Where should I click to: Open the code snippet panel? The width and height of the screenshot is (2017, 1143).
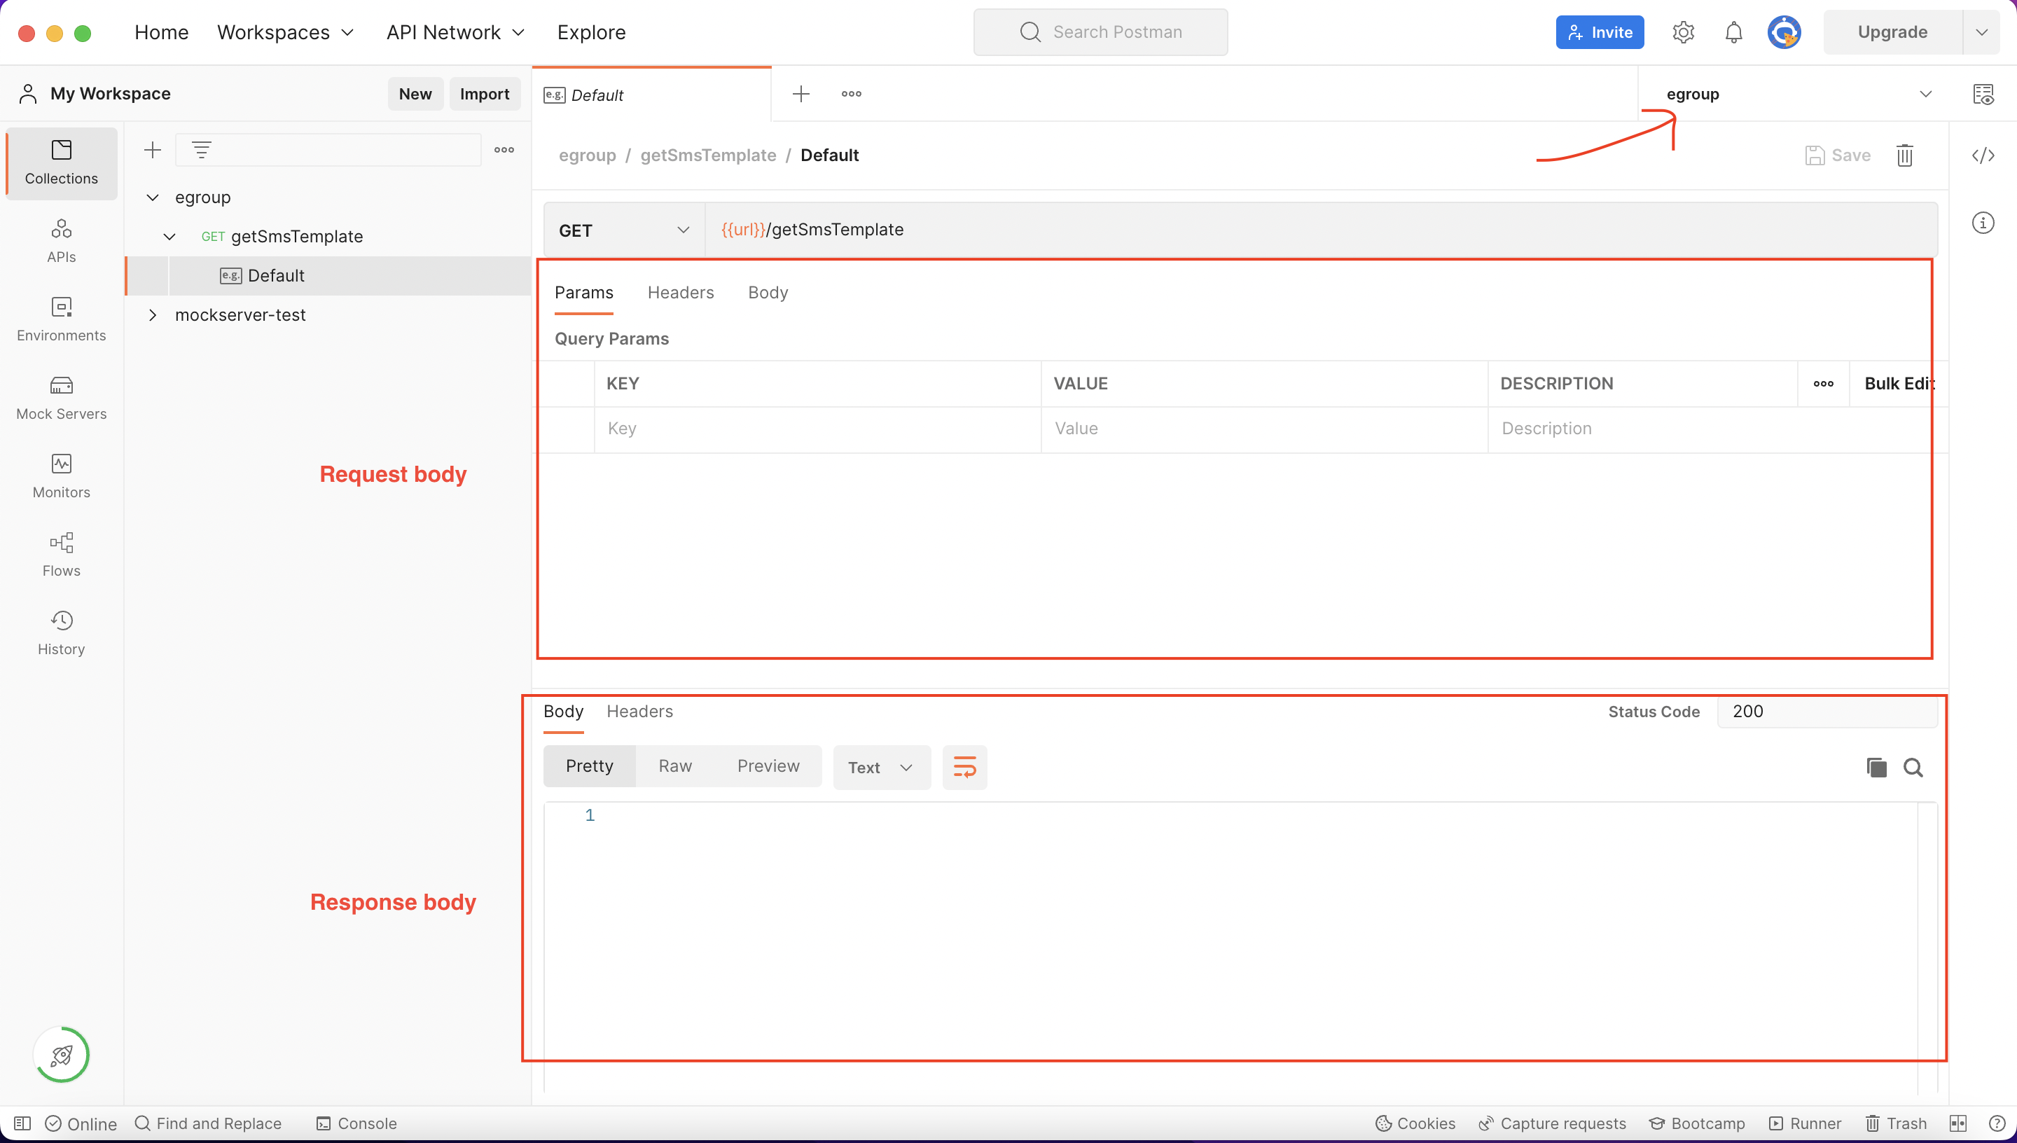(1983, 155)
